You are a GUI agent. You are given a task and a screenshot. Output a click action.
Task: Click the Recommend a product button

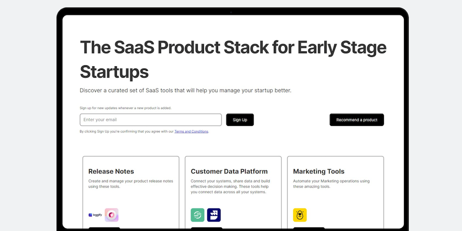pos(356,120)
